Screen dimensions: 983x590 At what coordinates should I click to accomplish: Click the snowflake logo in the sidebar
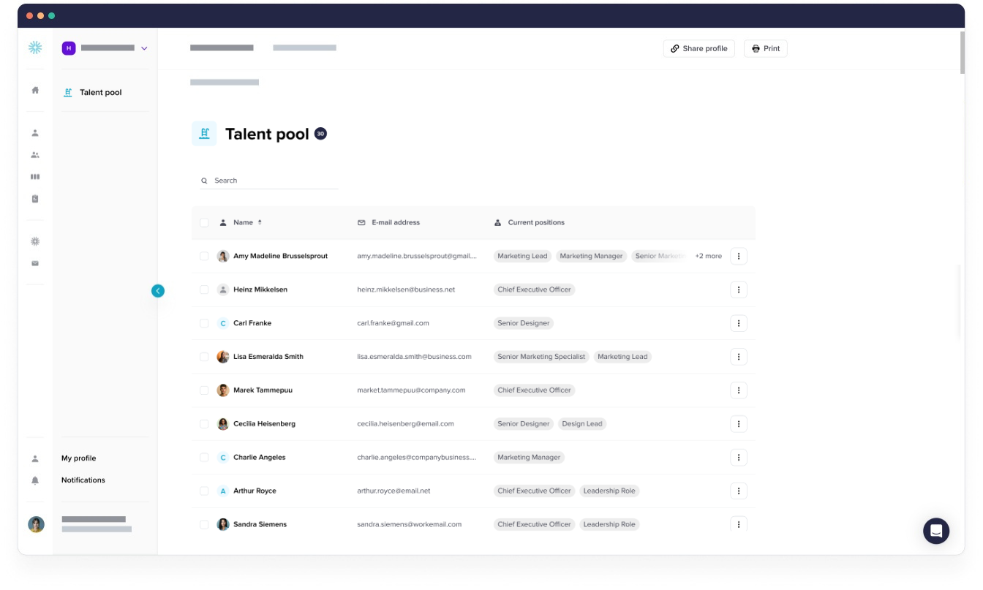click(x=35, y=48)
